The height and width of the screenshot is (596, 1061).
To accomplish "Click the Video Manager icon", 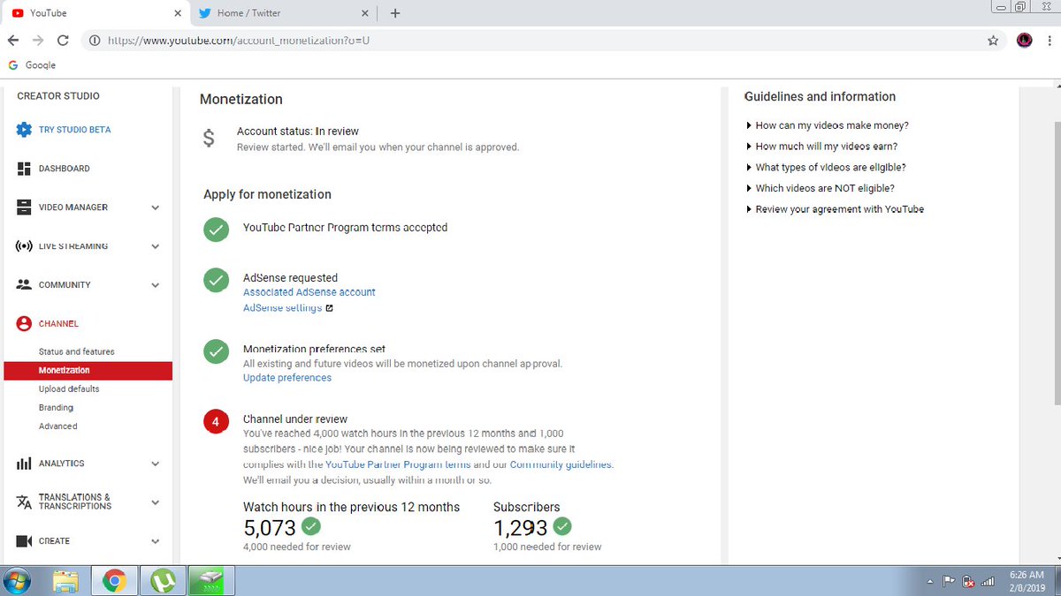I will coord(25,207).
